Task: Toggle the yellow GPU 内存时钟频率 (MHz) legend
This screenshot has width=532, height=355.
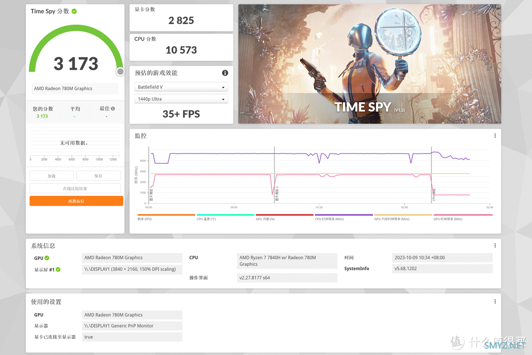Action: coord(403,214)
